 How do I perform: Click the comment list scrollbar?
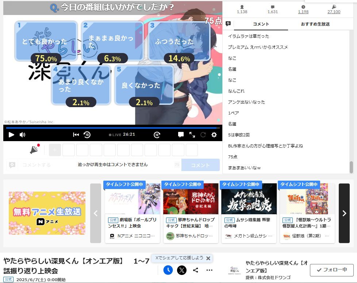(x=351, y=167)
